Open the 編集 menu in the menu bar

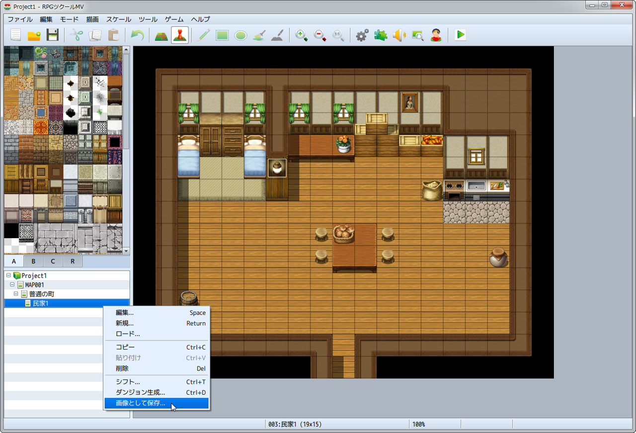46,19
